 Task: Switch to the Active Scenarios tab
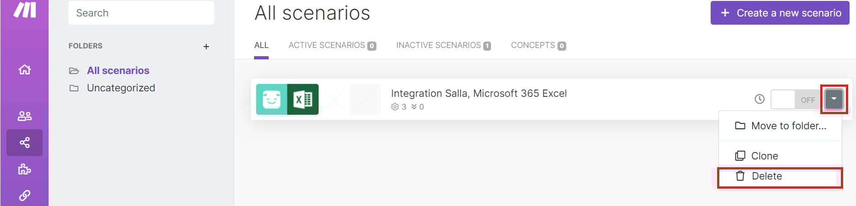click(332, 45)
